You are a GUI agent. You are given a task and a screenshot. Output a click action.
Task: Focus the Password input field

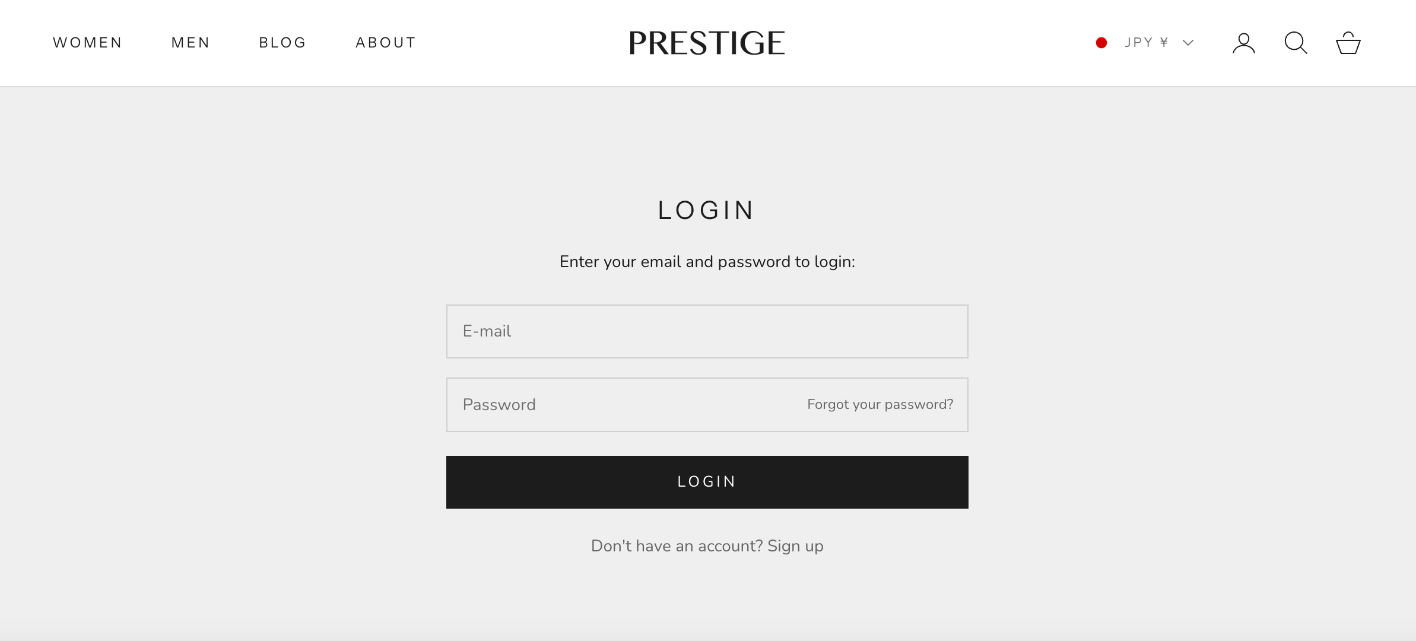pos(623,405)
